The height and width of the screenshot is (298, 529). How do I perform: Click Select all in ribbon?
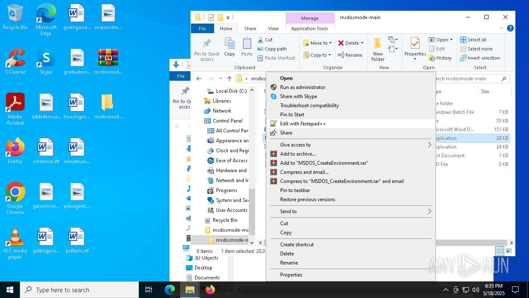pyautogui.click(x=474, y=40)
